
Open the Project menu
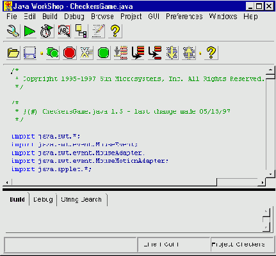point(131,17)
